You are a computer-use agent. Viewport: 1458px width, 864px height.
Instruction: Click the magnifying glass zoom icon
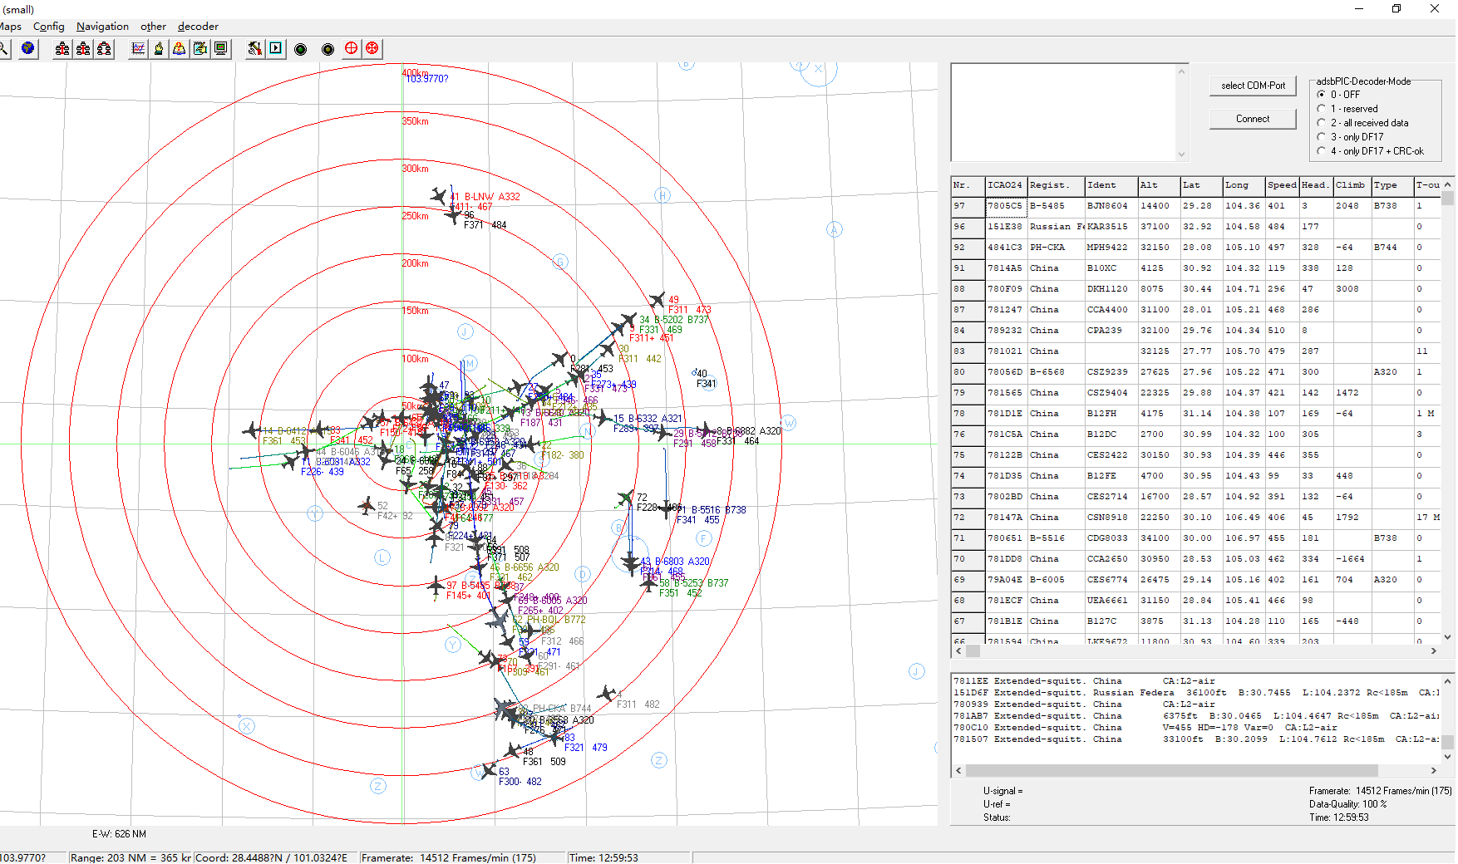(5, 49)
